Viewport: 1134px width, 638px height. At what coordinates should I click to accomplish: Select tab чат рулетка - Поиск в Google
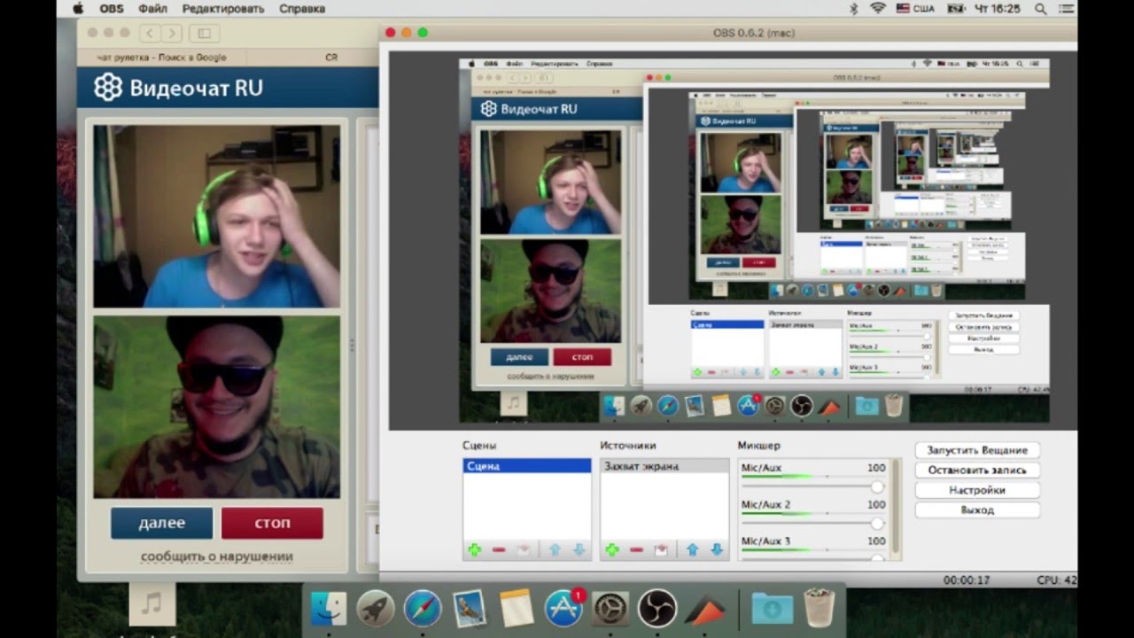point(161,57)
